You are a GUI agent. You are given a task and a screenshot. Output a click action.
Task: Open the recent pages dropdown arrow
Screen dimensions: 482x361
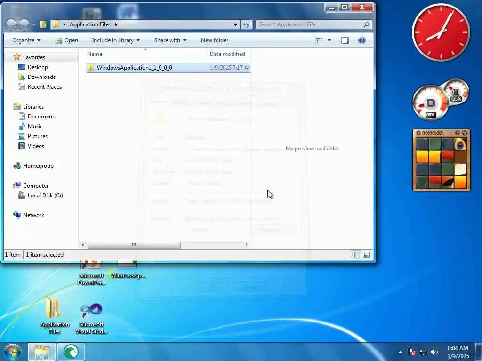coord(33,24)
